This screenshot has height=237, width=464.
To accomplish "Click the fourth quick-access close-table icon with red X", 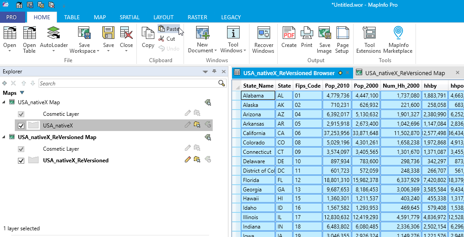I will [52, 4].
